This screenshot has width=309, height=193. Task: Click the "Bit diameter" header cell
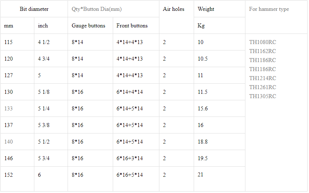point(34,9)
